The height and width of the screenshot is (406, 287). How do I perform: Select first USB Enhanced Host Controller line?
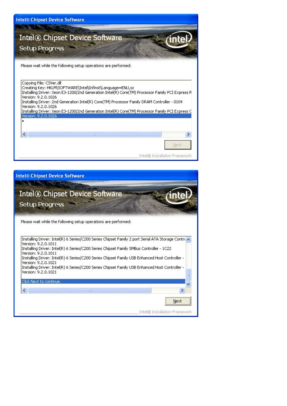[103, 258]
